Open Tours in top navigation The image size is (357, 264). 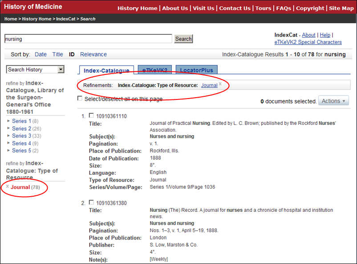(x=263, y=8)
